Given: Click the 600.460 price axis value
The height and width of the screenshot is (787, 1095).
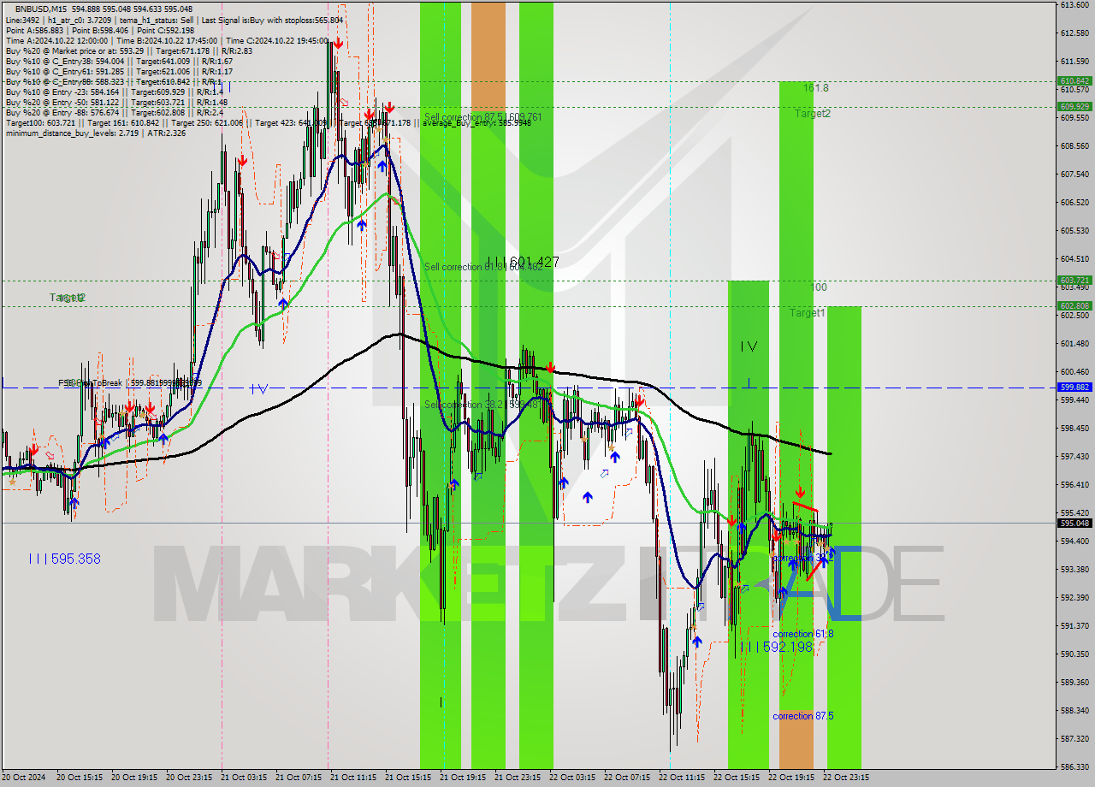Looking at the screenshot, I should point(1074,372).
